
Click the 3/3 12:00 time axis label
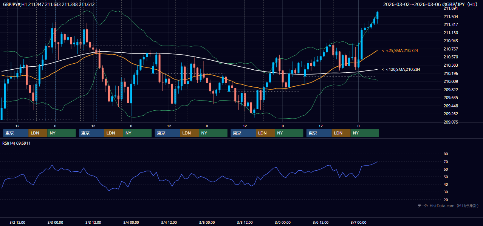click(x=93, y=223)
